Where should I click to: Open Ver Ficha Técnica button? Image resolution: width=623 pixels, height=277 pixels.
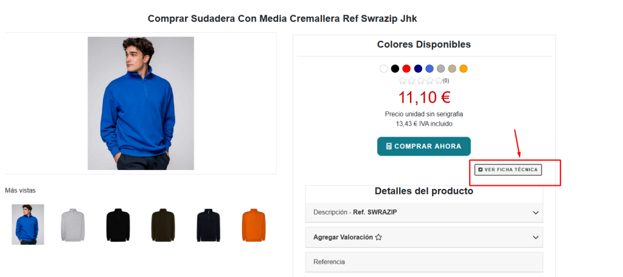point(508,169)
